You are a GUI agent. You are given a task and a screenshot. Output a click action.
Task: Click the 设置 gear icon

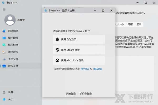pyautogui.click(x=4, y=92)
